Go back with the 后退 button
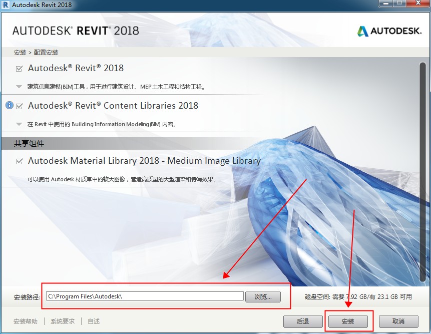 coord(303,321)
